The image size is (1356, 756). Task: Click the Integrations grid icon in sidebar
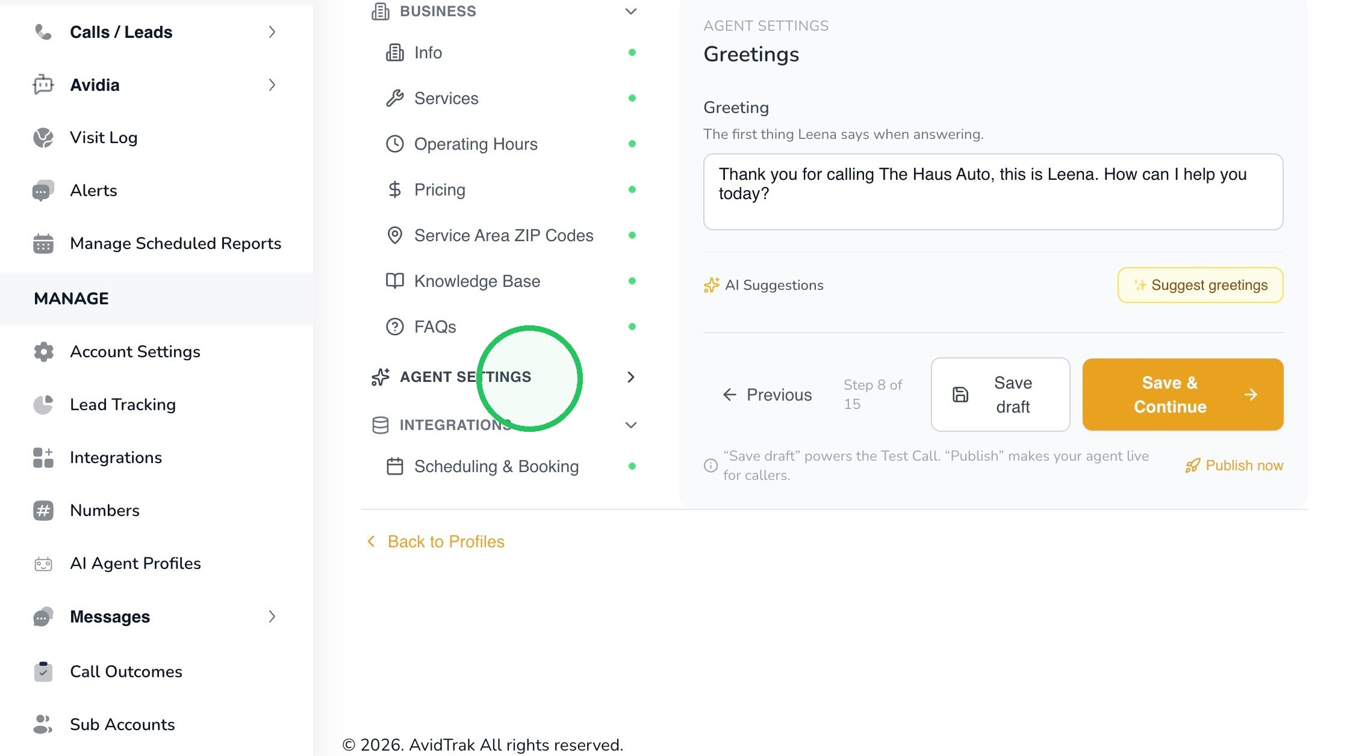tap(43, 458)
